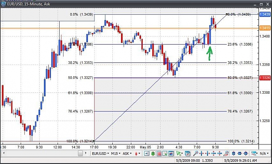
Task: Click the second blue horizontal scale icon
Action: pyautogui.click(x=239, y=154)
